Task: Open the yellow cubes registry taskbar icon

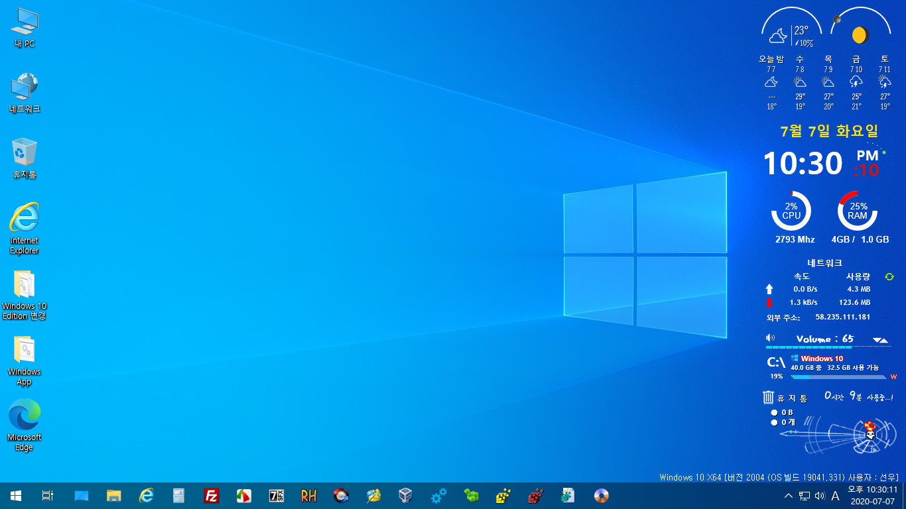Action: pyautogui.click(x=504, y=496)
